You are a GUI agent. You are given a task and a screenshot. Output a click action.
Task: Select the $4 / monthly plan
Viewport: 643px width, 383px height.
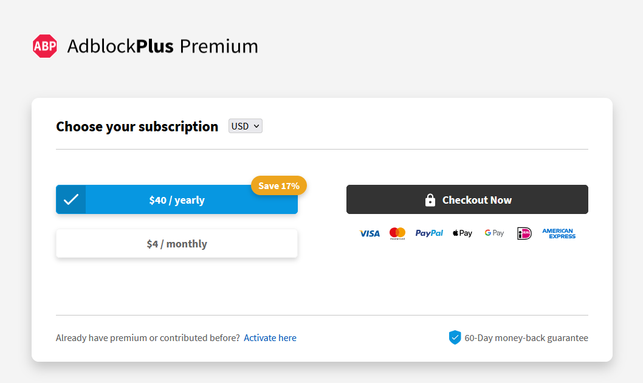(x=177, y=244)
